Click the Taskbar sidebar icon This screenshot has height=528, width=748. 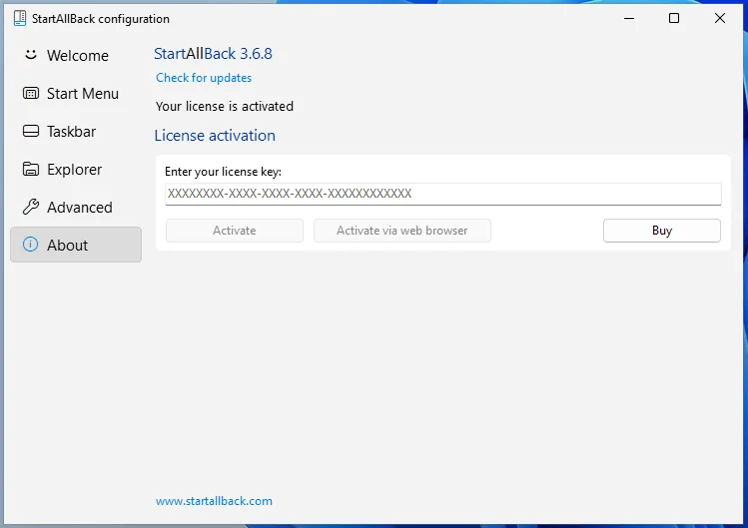(x=30, y=131)
